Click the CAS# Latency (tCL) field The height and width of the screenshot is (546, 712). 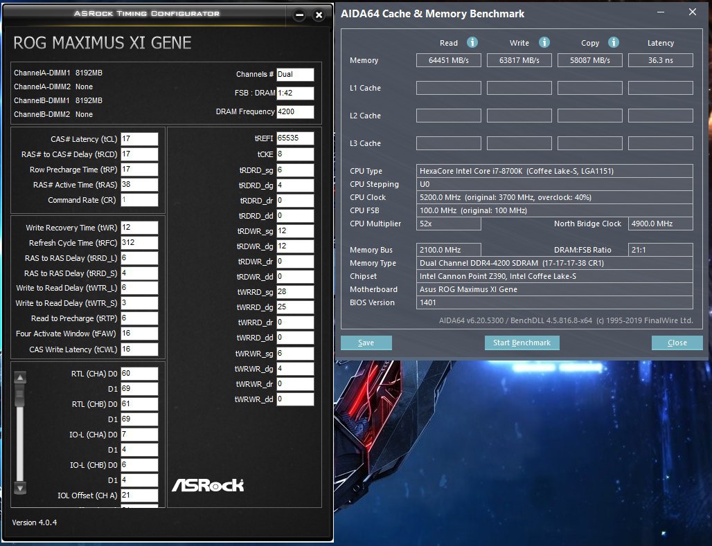click(x=139, y=139)
